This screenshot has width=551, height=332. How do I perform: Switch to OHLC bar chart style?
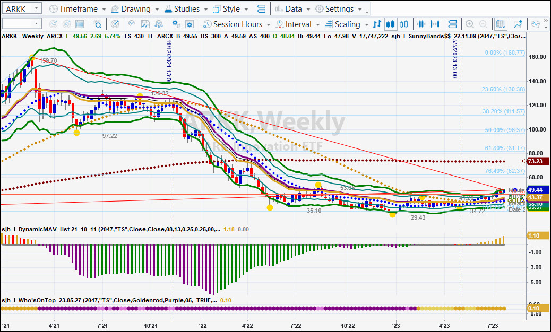(x=377, y=24)
